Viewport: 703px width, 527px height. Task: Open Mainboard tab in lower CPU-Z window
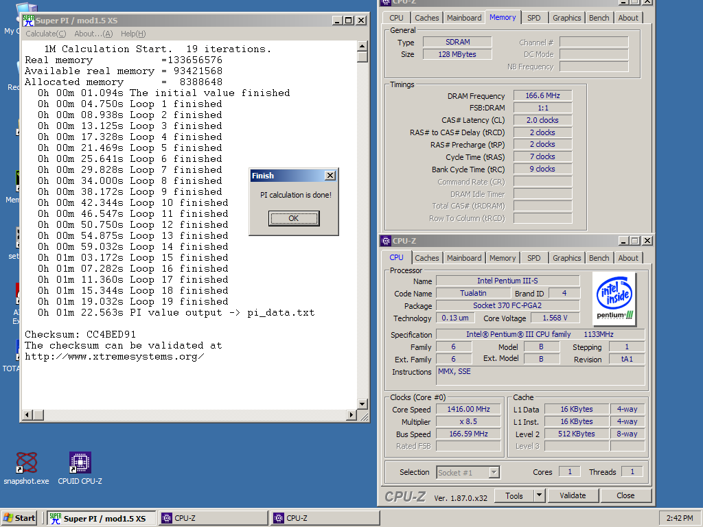tap(464, 258)
